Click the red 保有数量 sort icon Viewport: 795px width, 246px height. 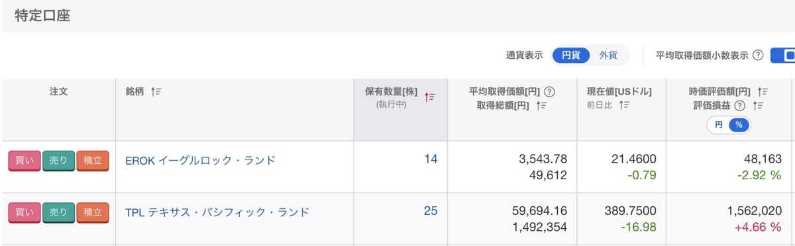click(x=430, y=97)
